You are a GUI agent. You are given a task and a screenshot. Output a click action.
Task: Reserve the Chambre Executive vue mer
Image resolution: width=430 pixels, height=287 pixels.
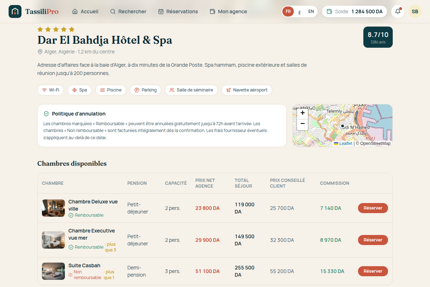tap(373, 240)
